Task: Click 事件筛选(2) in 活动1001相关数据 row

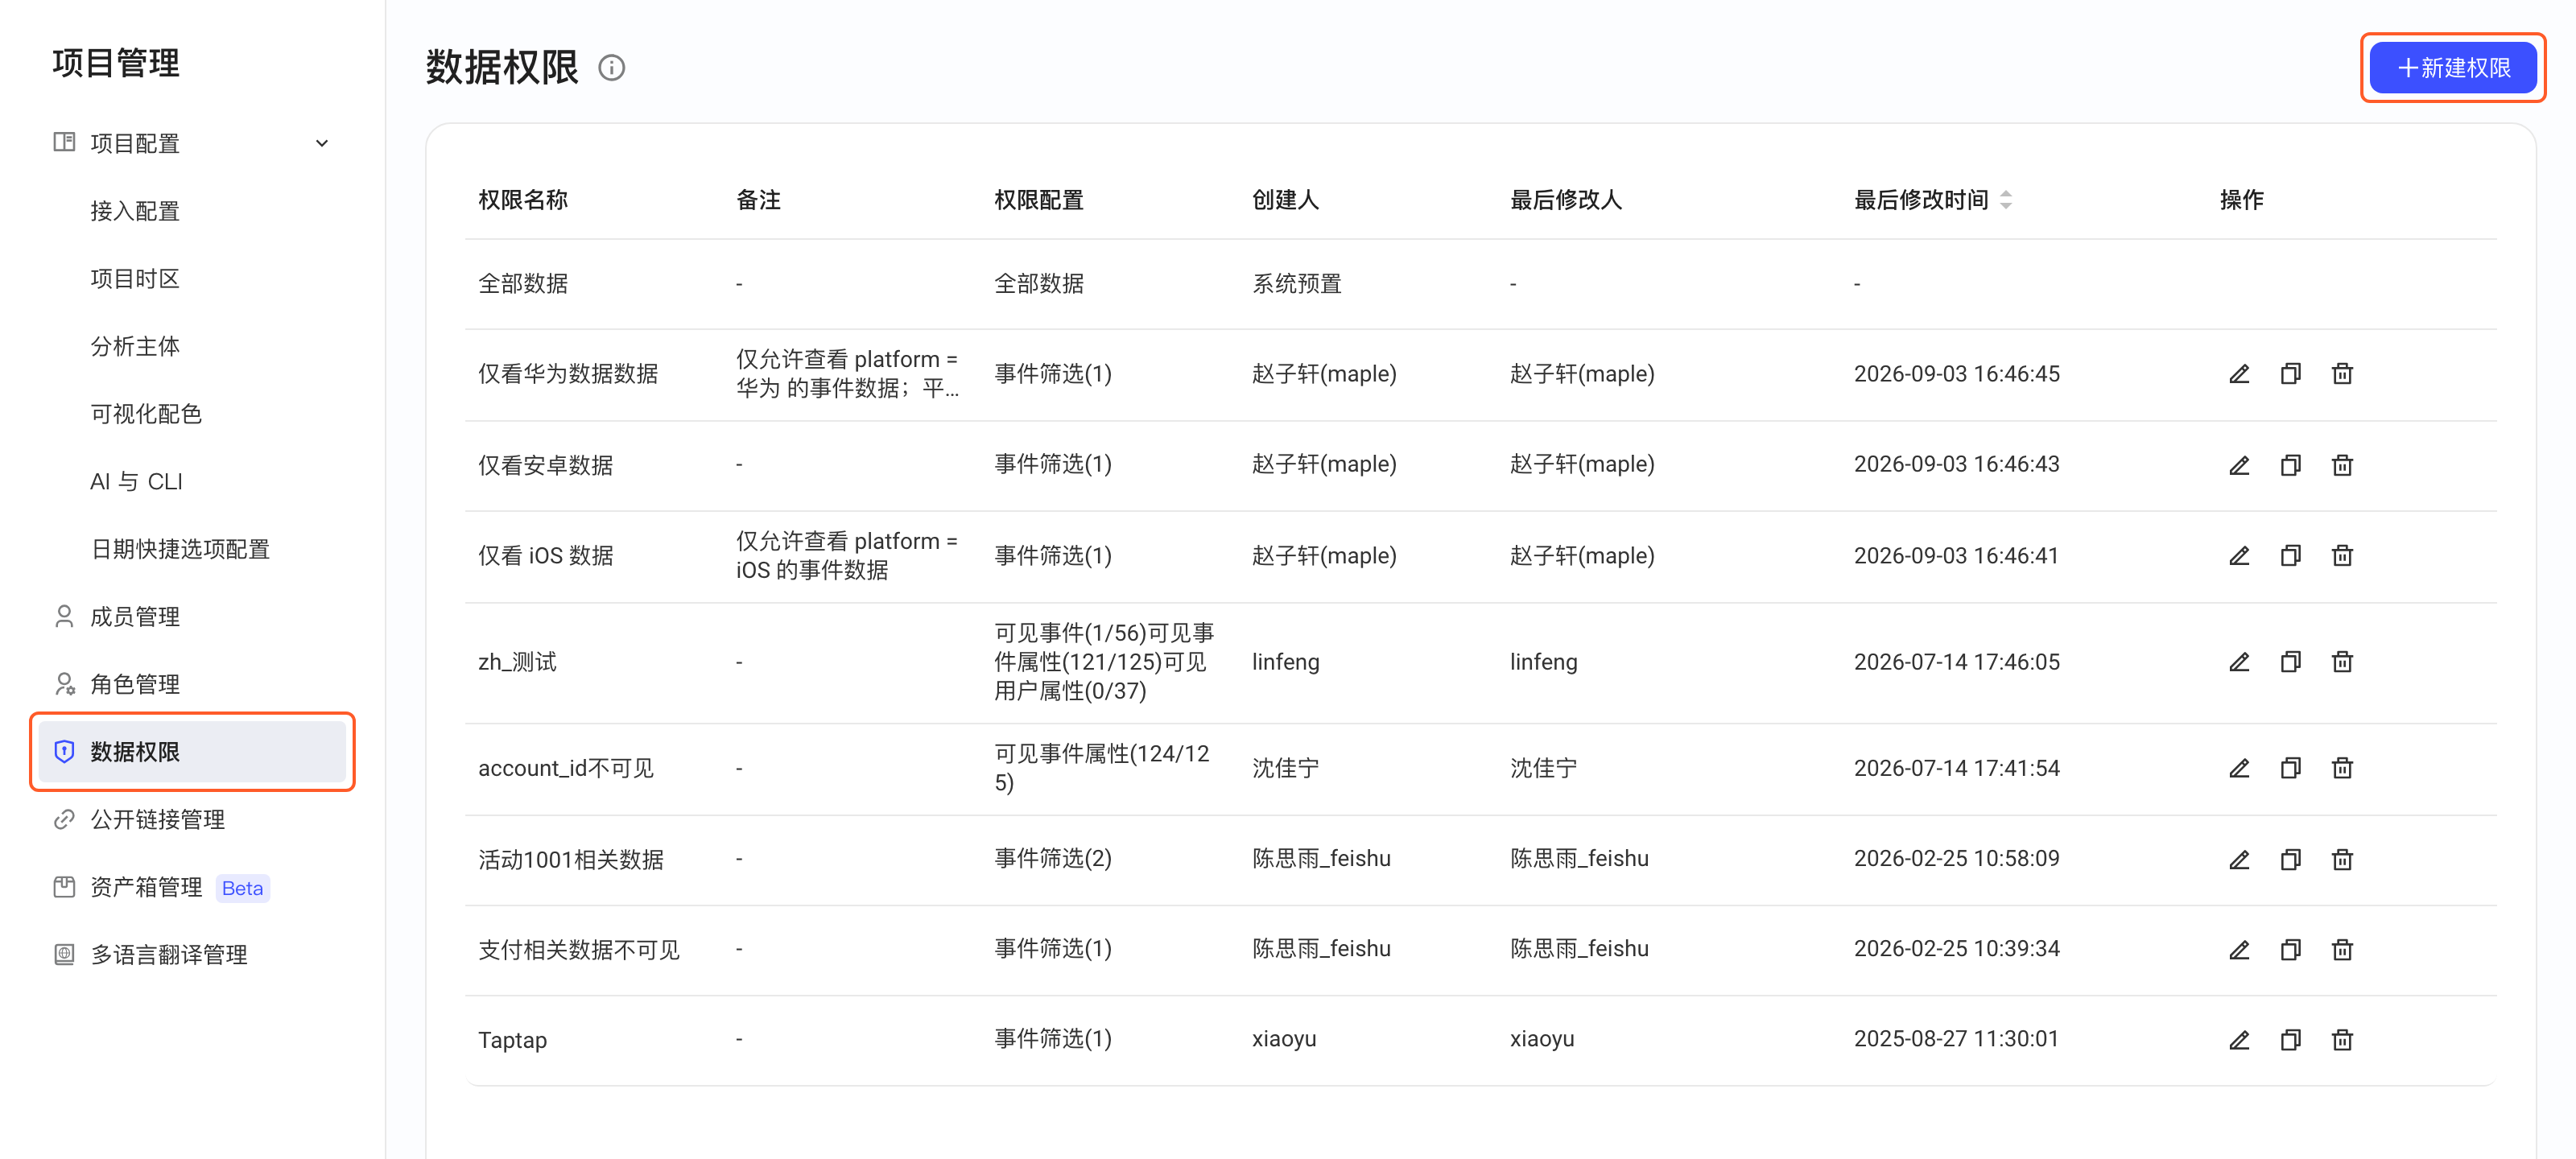Action: [1052, 859]
